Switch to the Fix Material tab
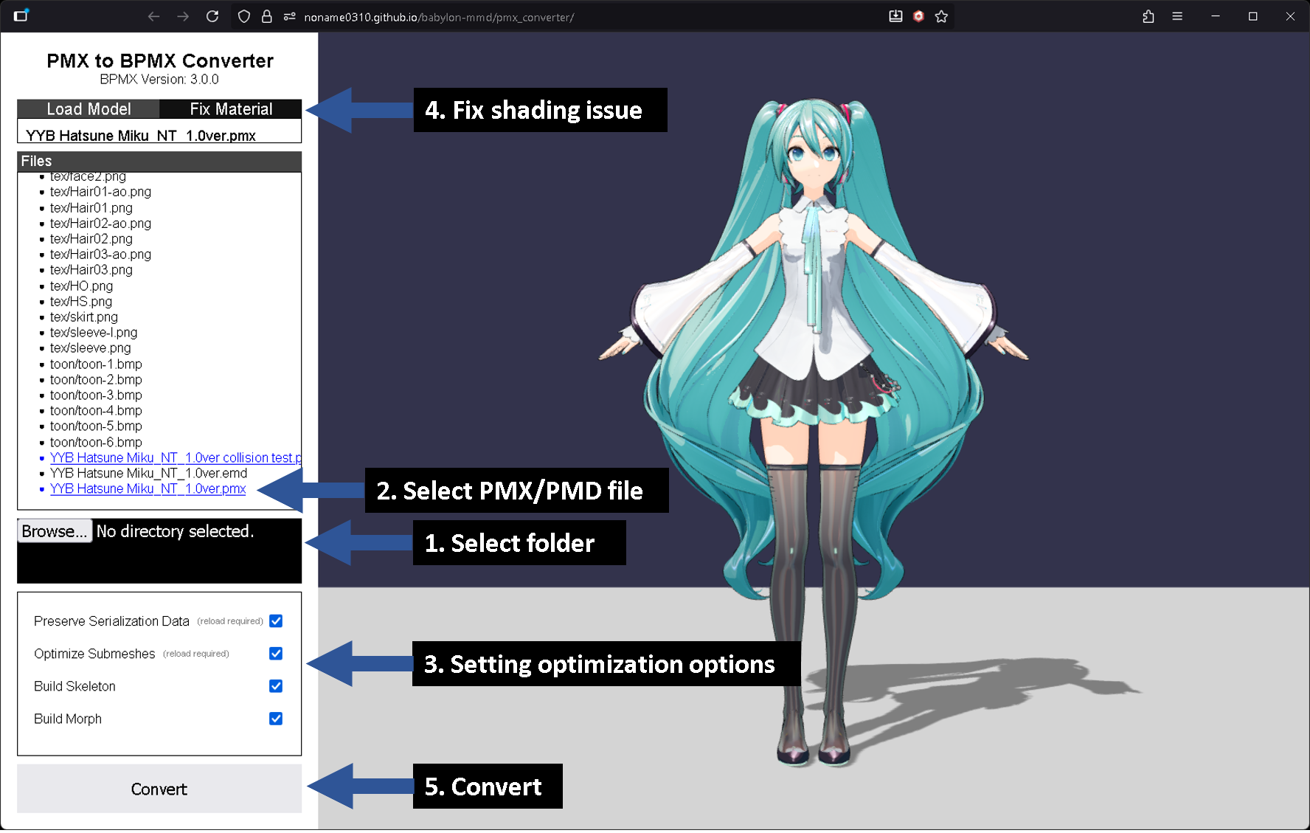The height and width of the screenshot is (833, 1310). point(231,109)
